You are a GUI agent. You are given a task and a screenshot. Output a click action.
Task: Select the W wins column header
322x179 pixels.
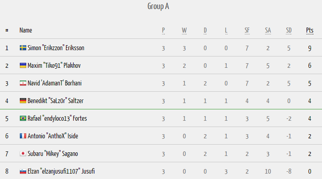pyautogui.click(x=184, y=30)
